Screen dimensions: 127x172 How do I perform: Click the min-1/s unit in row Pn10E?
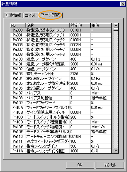pos(101,127)
